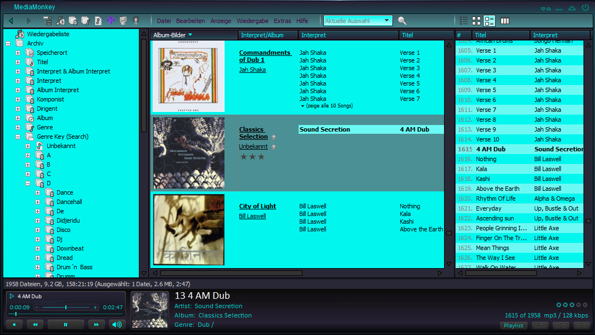Follow the Jah Shaka artist link

point(252,70)
